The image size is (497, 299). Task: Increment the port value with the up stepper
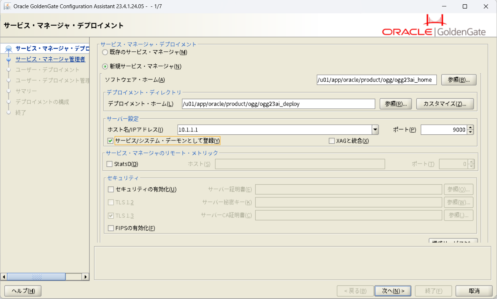(470, 127)
